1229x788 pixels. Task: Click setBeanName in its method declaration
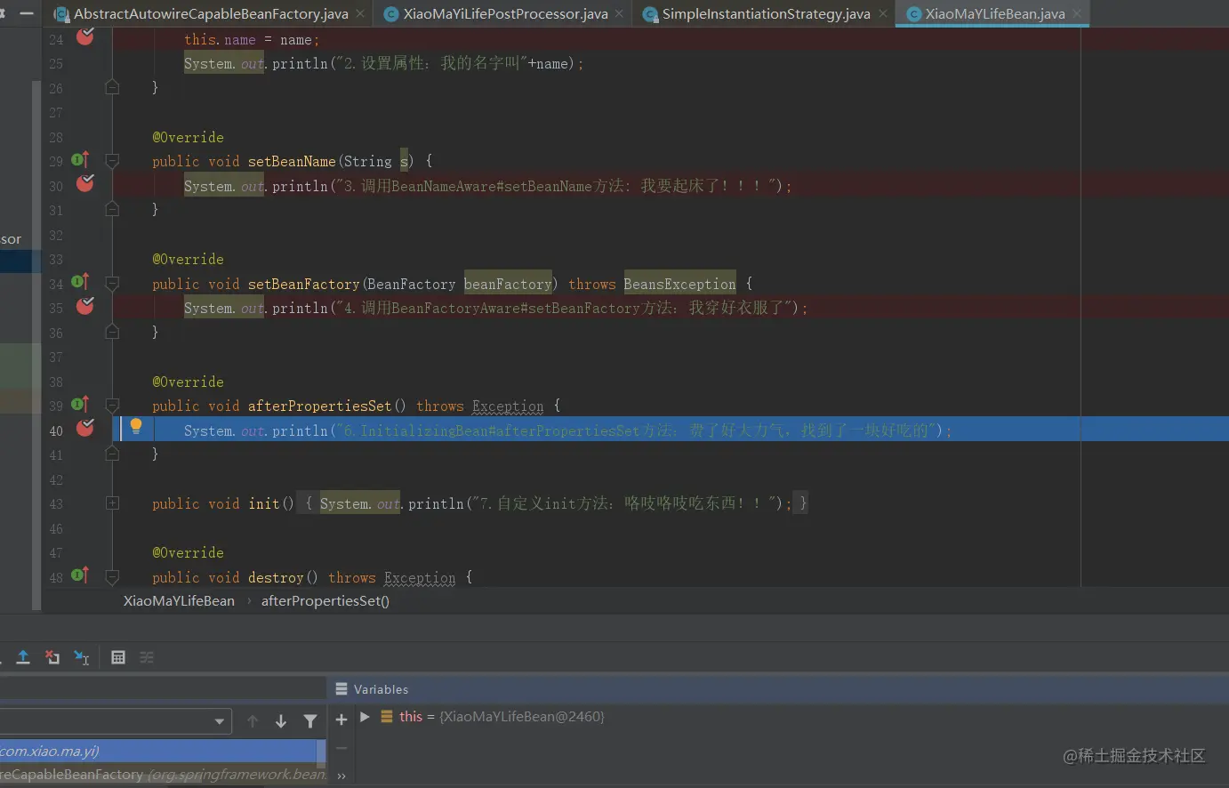click(x=292, y=161)
